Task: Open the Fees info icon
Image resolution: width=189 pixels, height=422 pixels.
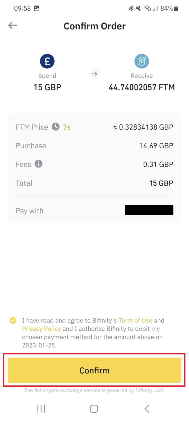Action: (x=39, y=164)
